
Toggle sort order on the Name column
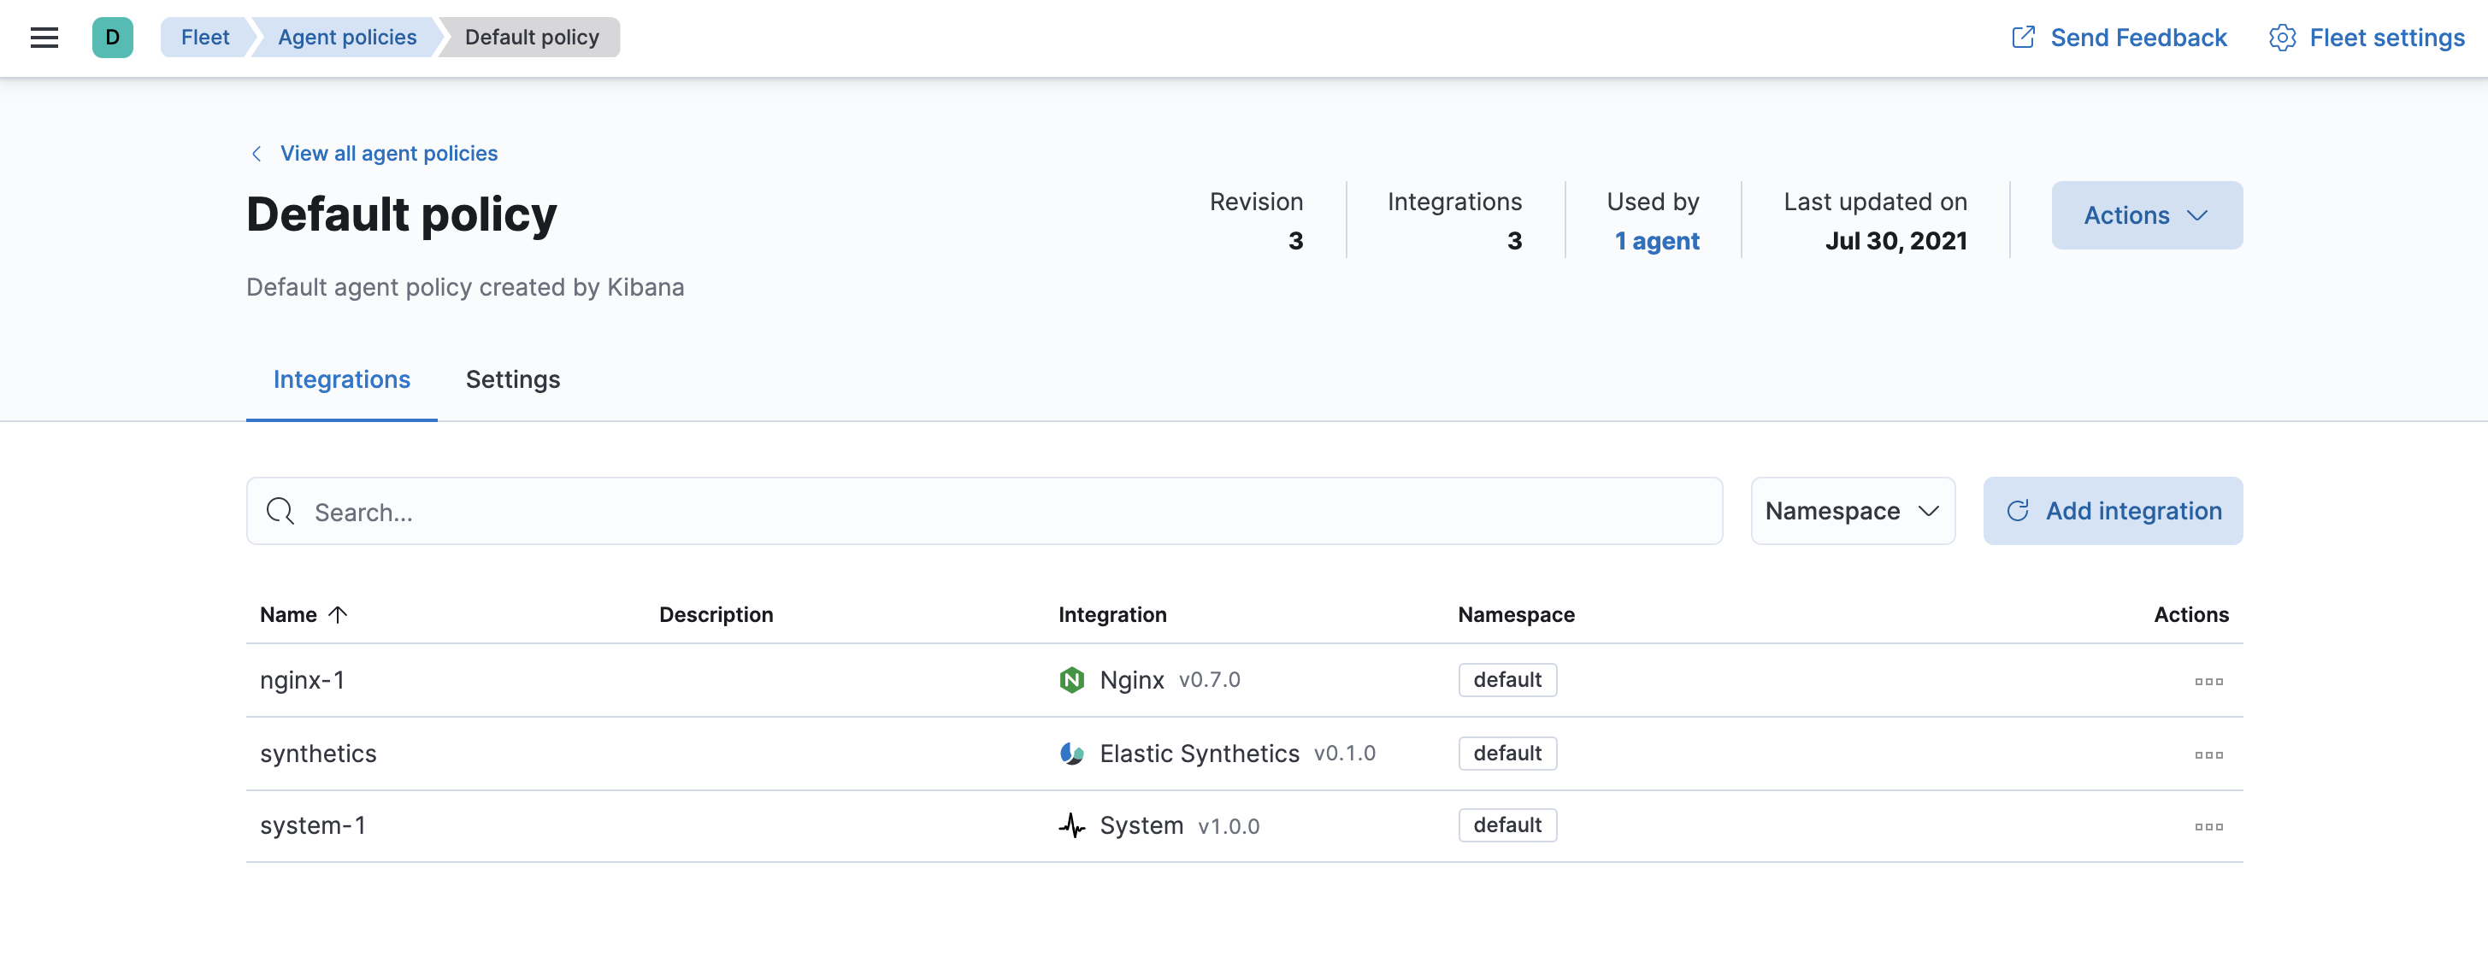point(303,613)
